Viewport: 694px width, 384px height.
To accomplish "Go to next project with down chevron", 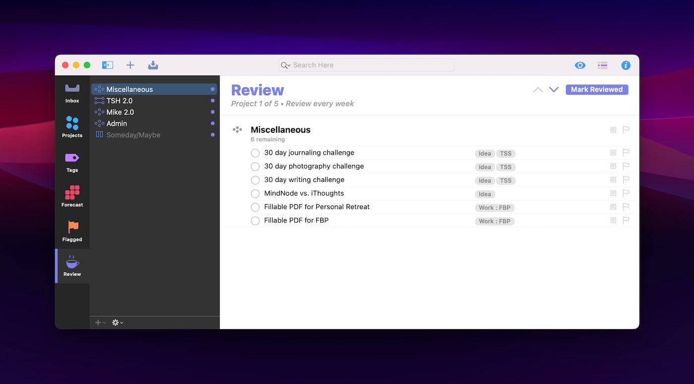I will (x=554, y=90).
